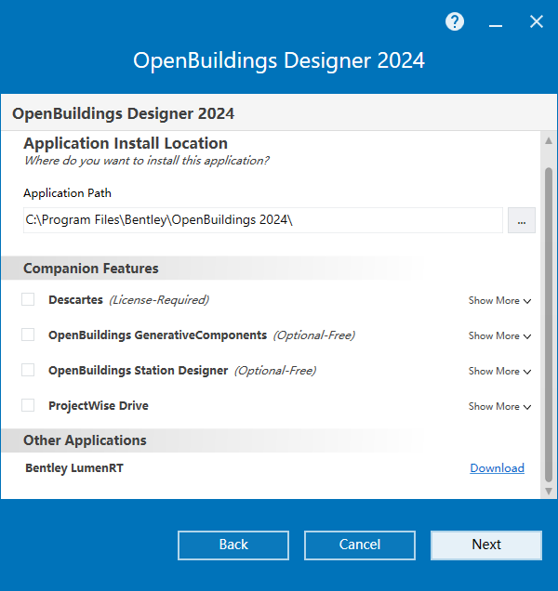This screenshot has width=558, height=591.
Task: Select the ProjectWise Drive checkbox
Action: tap(28, 405)
